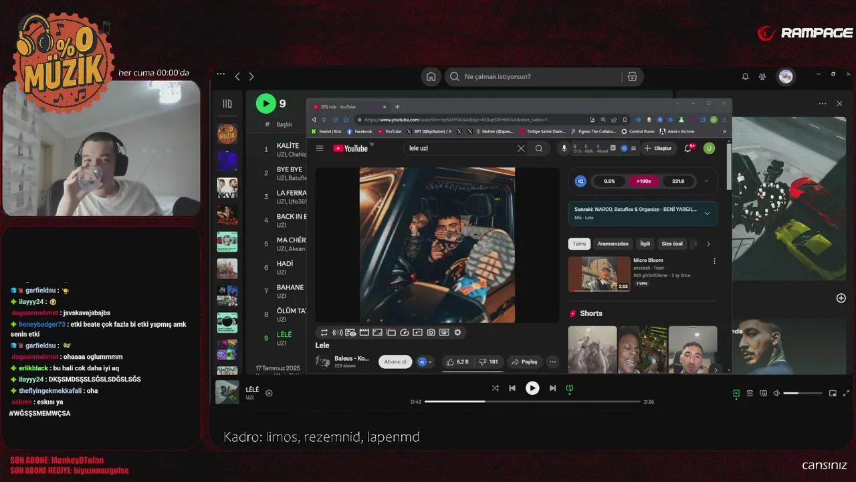Like the video with 6,2 B likes
The height and width of the screenshot is (482, 856).
[x=457, y=361]
